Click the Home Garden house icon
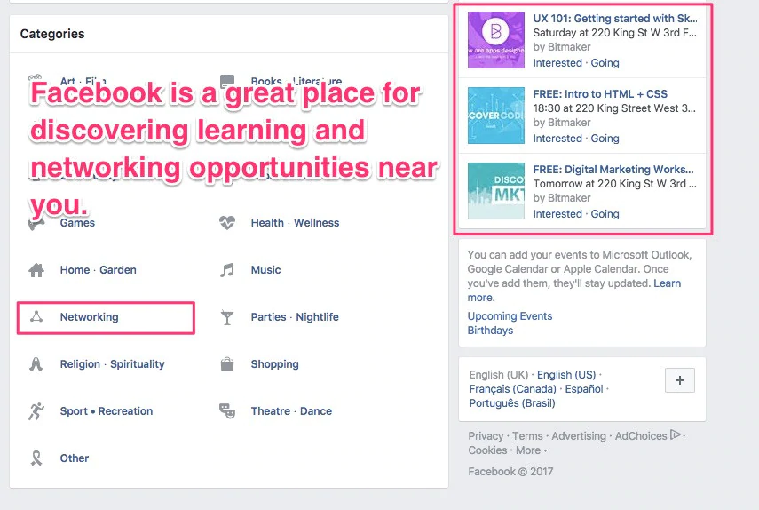Screen dimensions: 759x510 36,270
